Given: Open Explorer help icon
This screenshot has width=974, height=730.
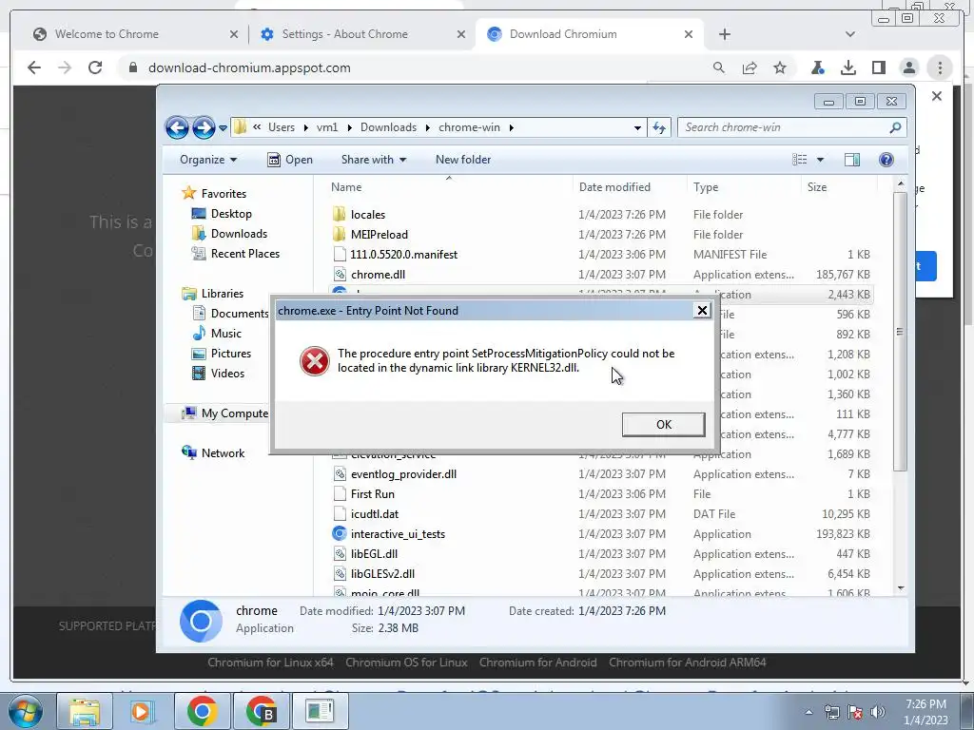Looking at the screenshot, I should tap(886, 160).
